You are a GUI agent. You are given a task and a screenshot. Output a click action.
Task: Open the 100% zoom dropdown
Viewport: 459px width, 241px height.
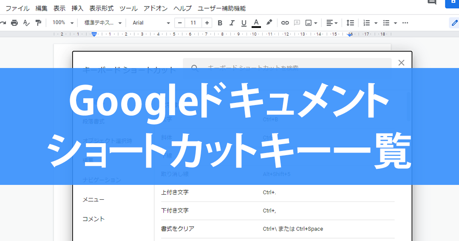pos(62,23)
